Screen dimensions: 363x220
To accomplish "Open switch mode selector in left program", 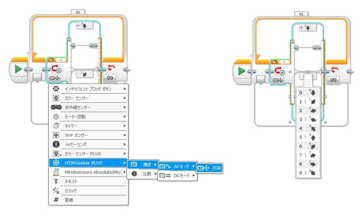I will tap(55, 78).
